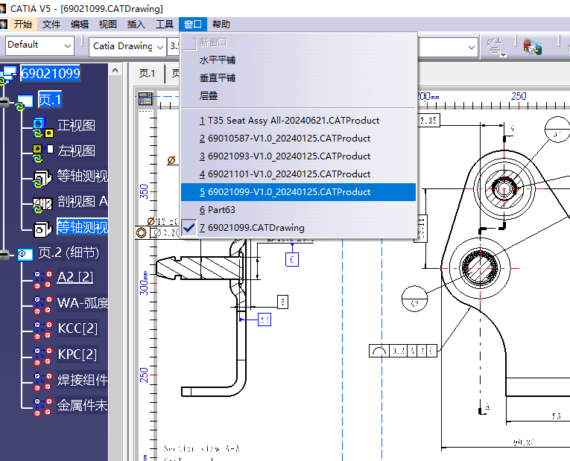Image resolution: width=570 pixels, height=461 pixels.
Task: Choose 垂直平铺 from the window menu
Action: tap(298, 77)
